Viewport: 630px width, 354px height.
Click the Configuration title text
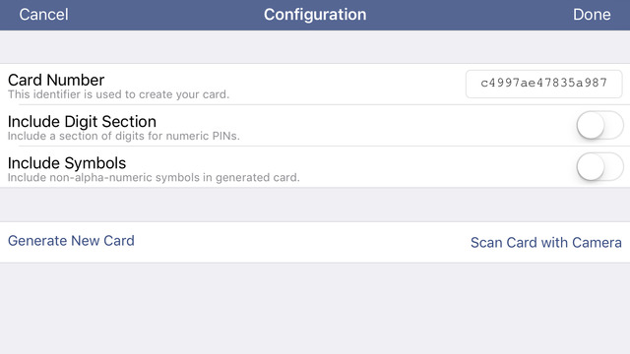point(315,15)
